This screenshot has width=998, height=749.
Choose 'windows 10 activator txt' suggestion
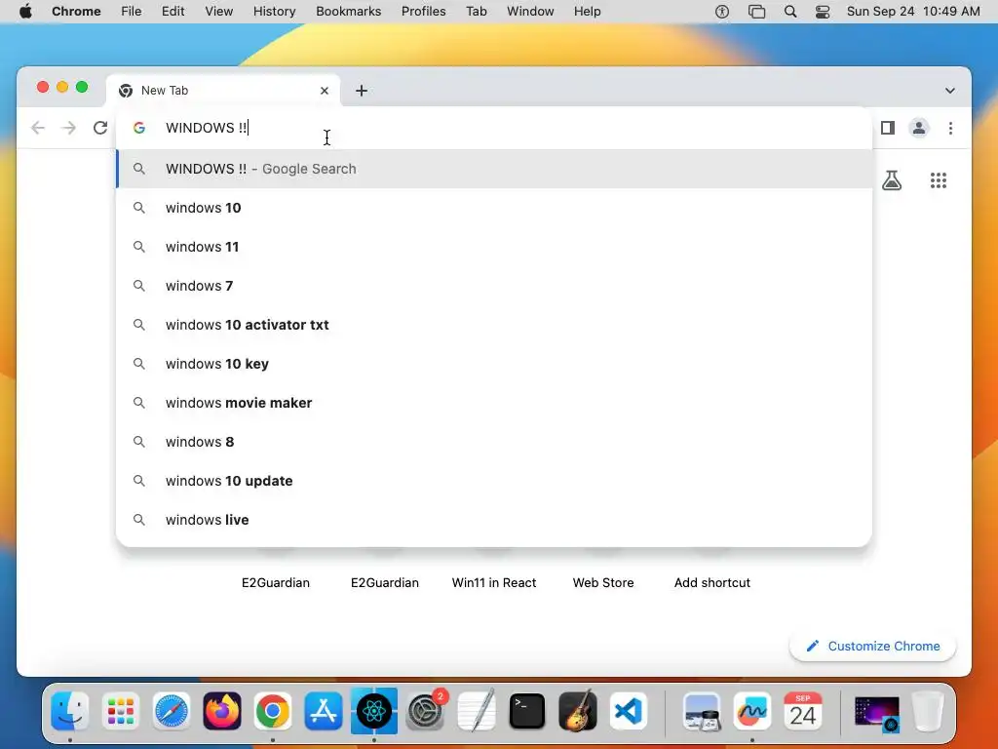tap(494, 325)
